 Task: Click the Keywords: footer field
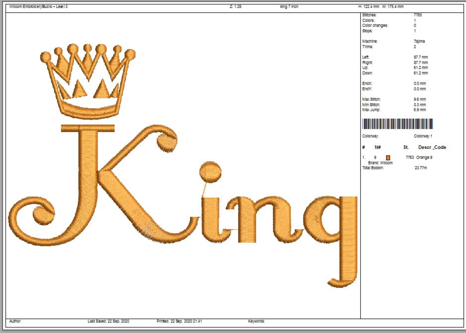256,321
